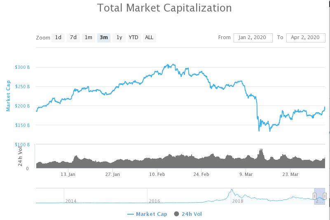Screen dimensions: 330x220
Task: Click the blue Market Cap legend line
Action: click(x=131, y=214)
